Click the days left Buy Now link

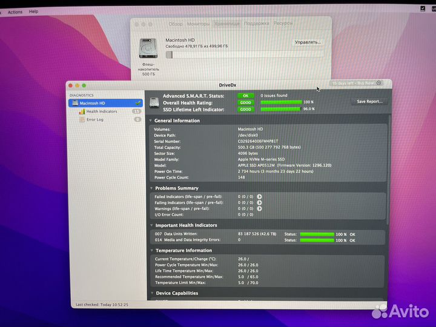353,83
